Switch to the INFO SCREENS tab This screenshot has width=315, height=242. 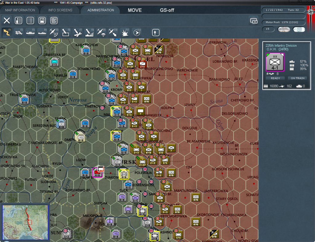pos(60,10)
